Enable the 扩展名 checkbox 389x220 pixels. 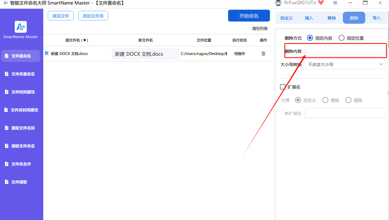[283, 87]
